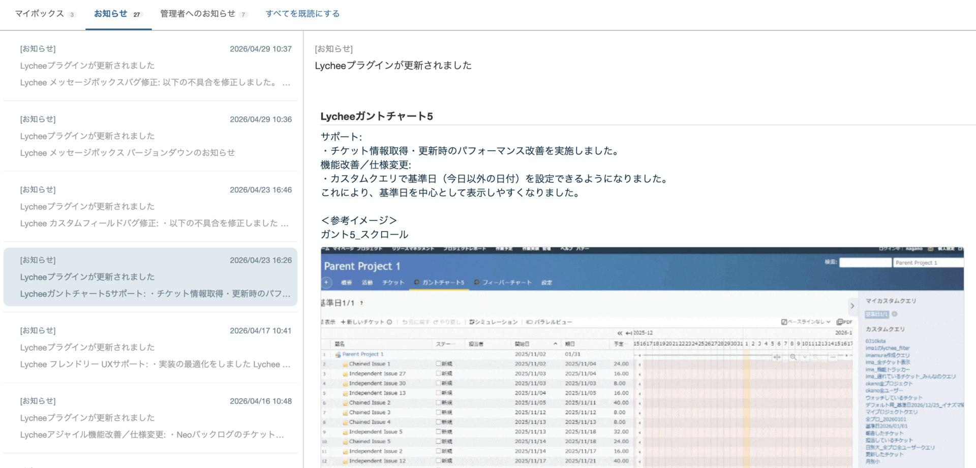Click the message title in the detail pane
Screen dimensions: 976x468
pos(393,65)
